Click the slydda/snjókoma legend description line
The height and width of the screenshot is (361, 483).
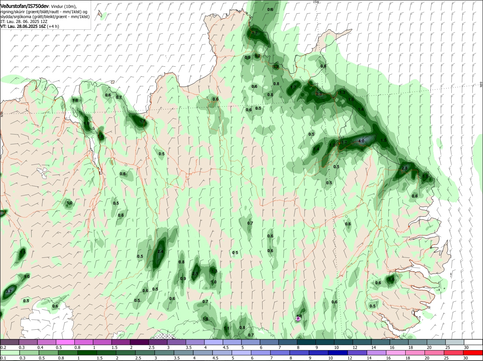[45, 17]
